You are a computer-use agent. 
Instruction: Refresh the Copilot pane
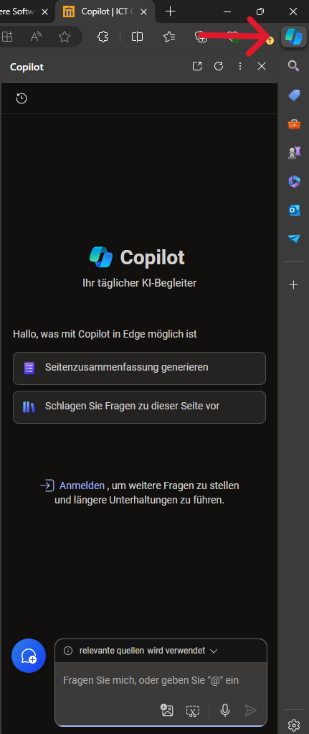tap(219, 67)
